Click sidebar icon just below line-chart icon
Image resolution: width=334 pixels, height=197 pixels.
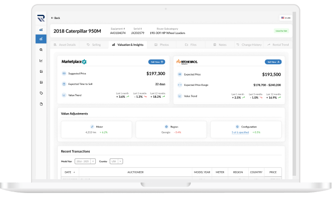(x=41, y=72)
